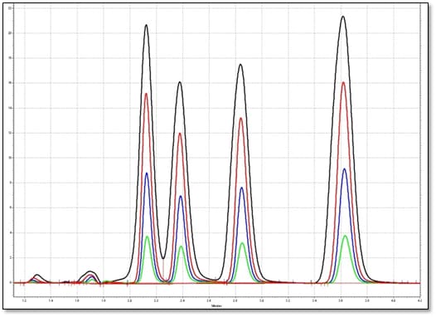Click the 3.2 label on the time axis

coord(288,300)
